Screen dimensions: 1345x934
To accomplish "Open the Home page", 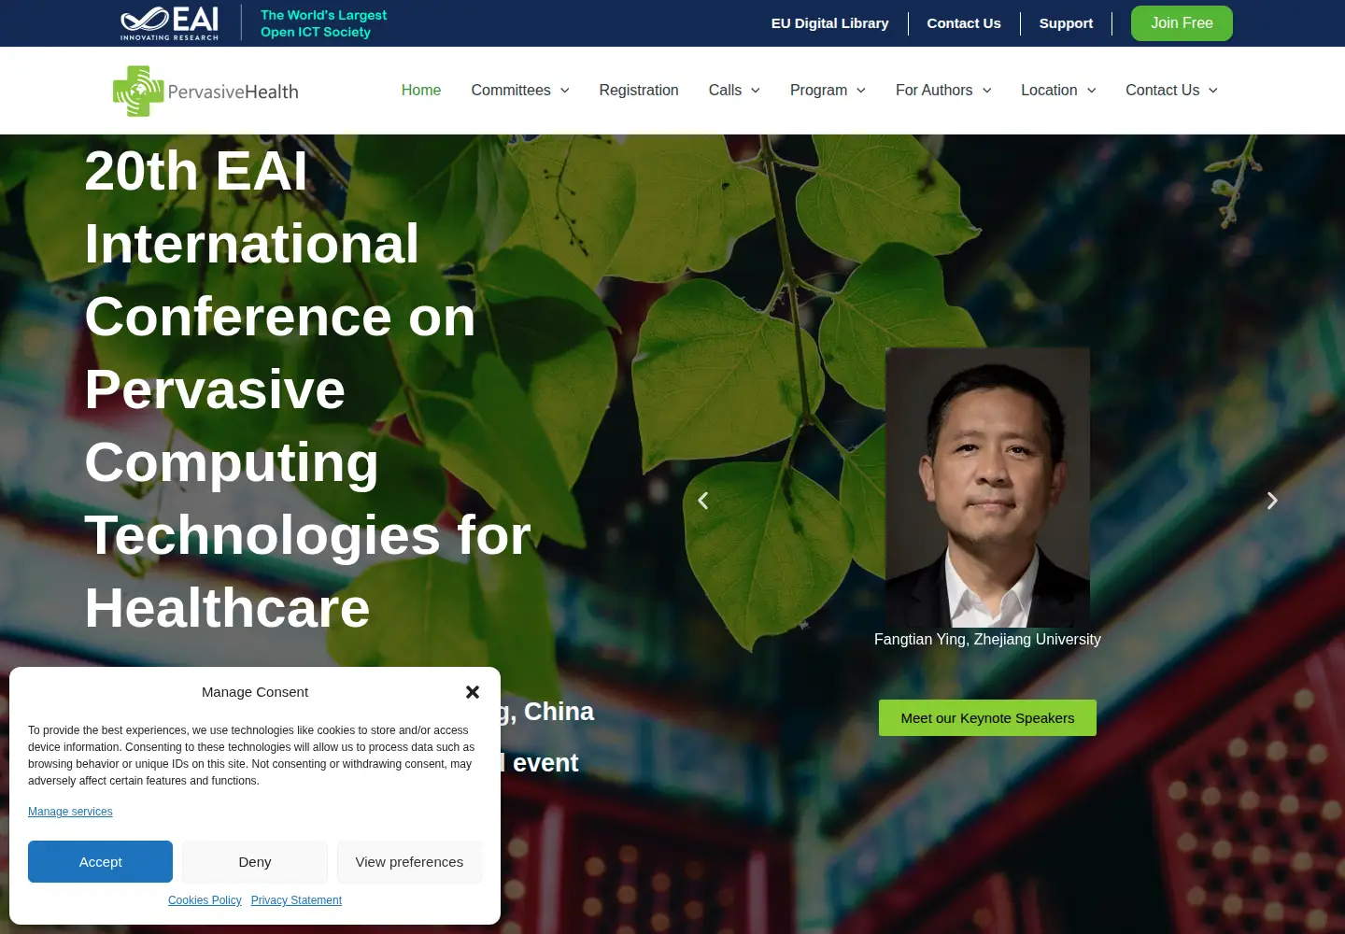I will (x=421, y=91).
